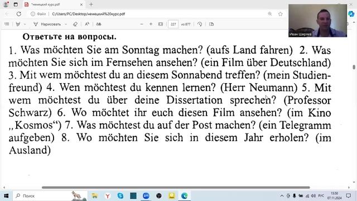Open the notification center
The image size is (357, 201).
click(x=348, y=196)
